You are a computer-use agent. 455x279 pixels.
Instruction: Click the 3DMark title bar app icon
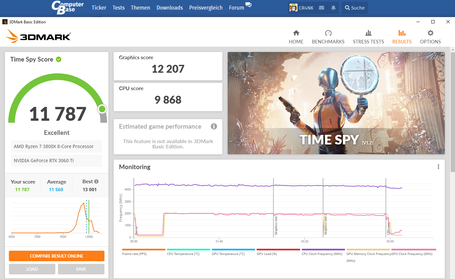(x=5, y=22)
